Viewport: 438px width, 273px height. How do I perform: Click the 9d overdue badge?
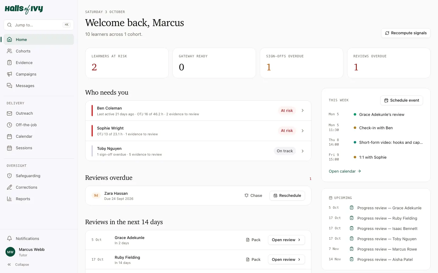pyautogui.click(x=96, y=196)
